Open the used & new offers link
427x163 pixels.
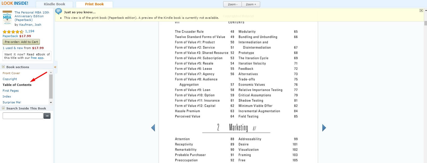pyautogui.click(x=13, y=48)
